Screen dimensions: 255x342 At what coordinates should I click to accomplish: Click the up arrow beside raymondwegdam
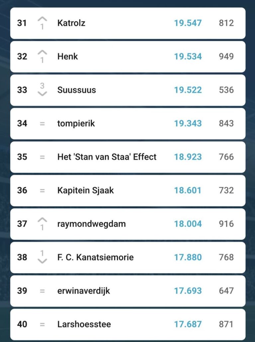pos(42,220)
